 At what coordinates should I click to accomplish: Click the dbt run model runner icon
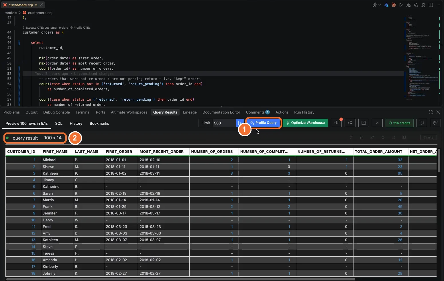tap(375, 5)
